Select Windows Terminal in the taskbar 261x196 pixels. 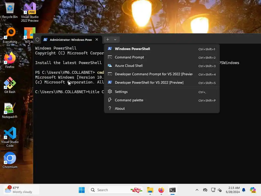pyautogui.click(x=173, y=190)
